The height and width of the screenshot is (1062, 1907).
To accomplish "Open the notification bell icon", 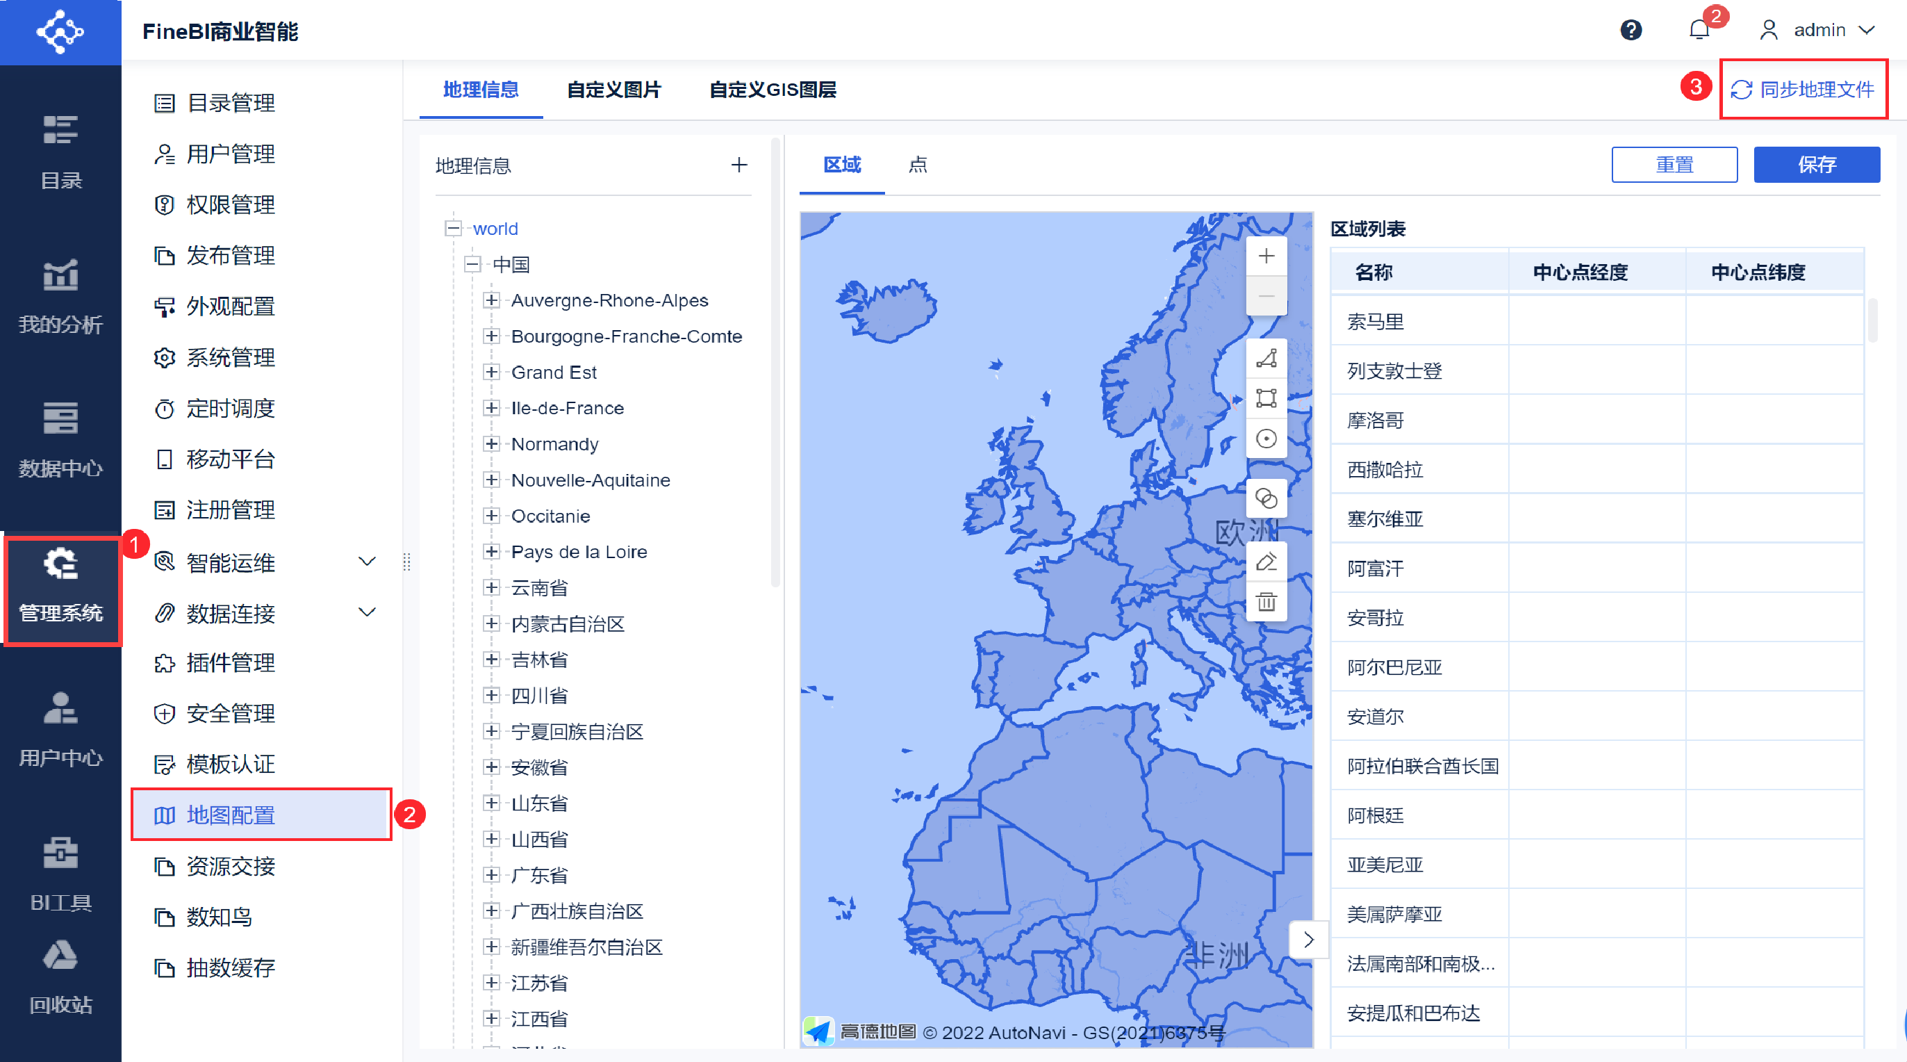I will point(1699,30).
